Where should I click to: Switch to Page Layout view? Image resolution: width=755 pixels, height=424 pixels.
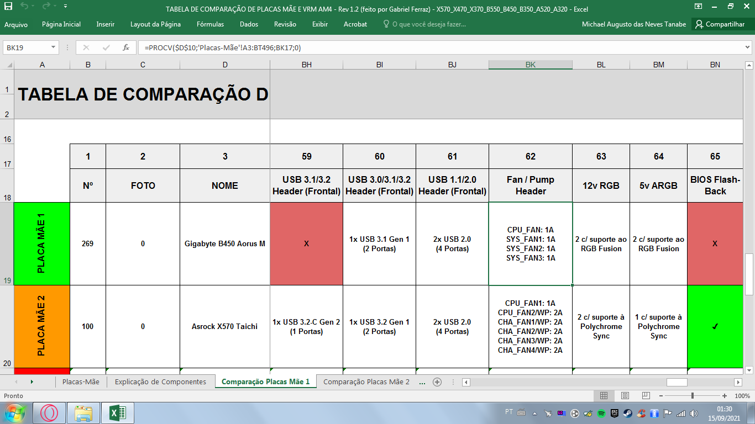(625, 396)
